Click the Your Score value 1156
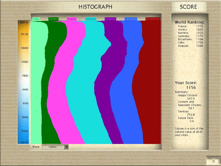221x166 pixels. coord(191,88)
